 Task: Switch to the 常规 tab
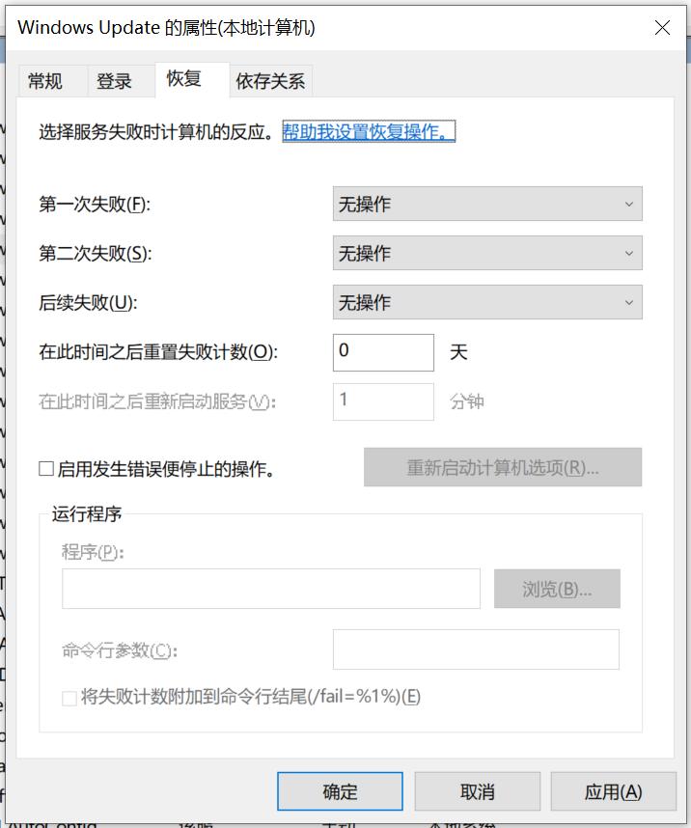pyautogui.click(x=47, y=81)
